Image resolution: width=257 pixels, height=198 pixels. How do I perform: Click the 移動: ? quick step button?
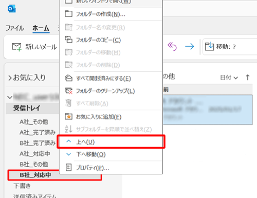pos(230,47)
